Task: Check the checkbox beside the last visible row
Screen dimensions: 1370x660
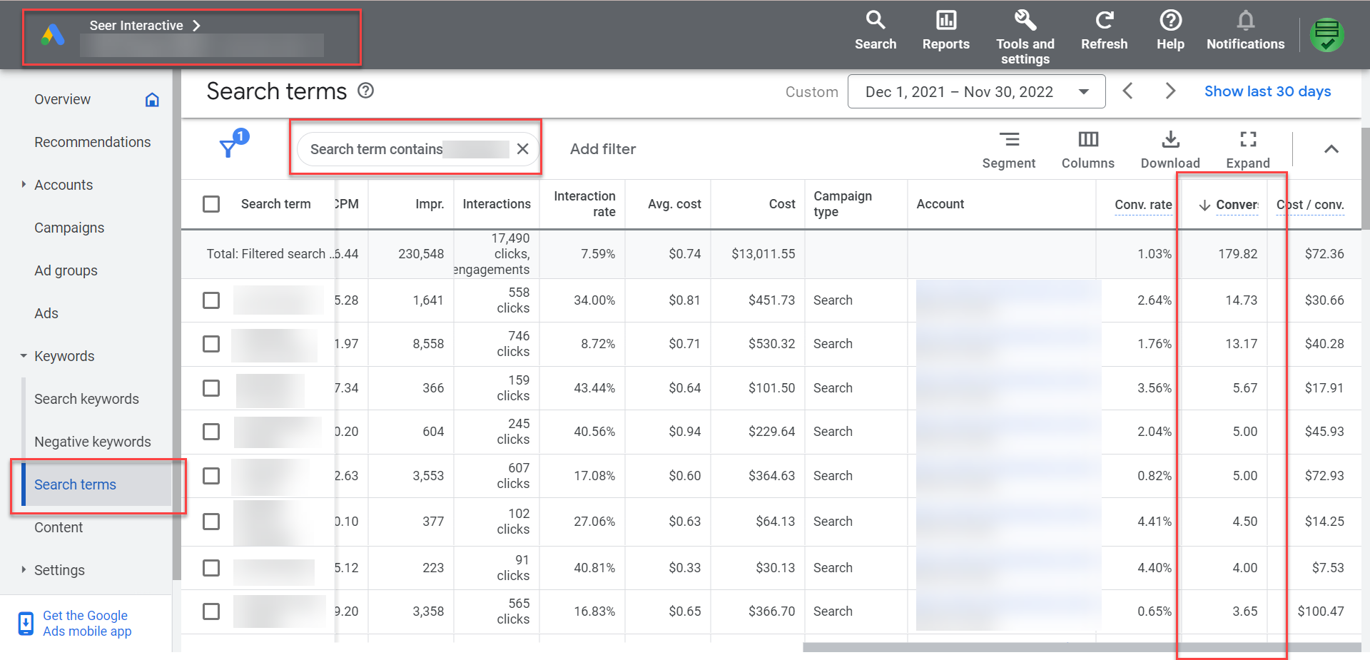Action: pos(211,611)
